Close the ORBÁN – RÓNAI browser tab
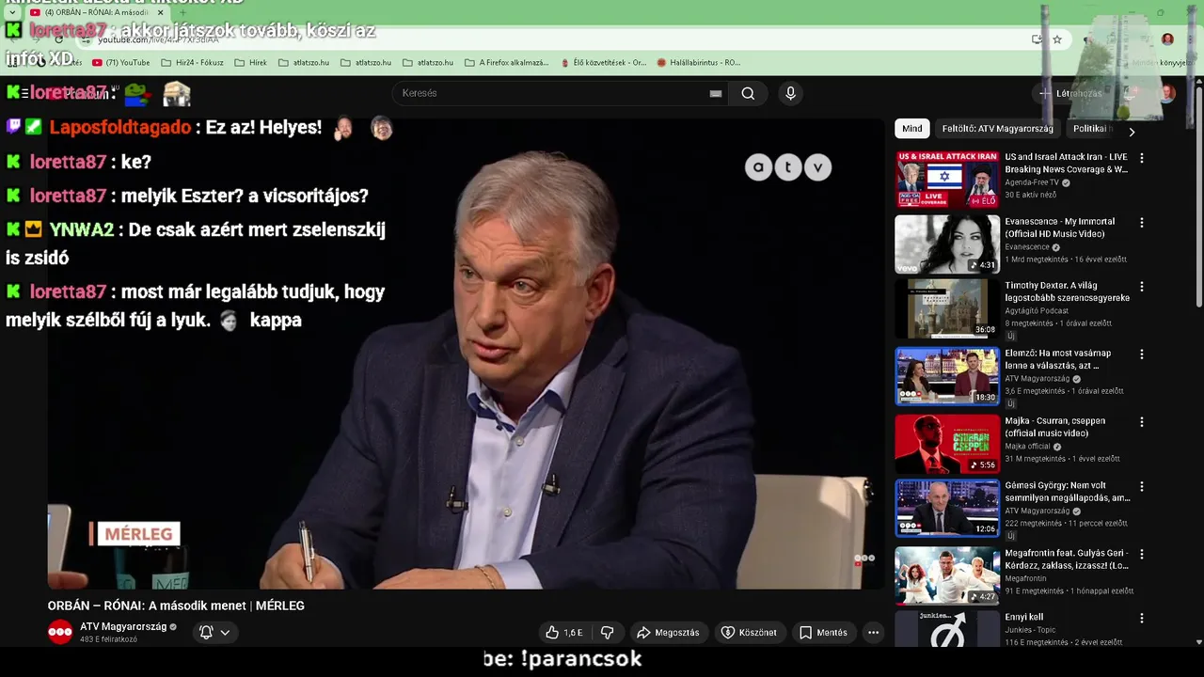Viewport: 1204px width, 677px height. tap(160, 13)
